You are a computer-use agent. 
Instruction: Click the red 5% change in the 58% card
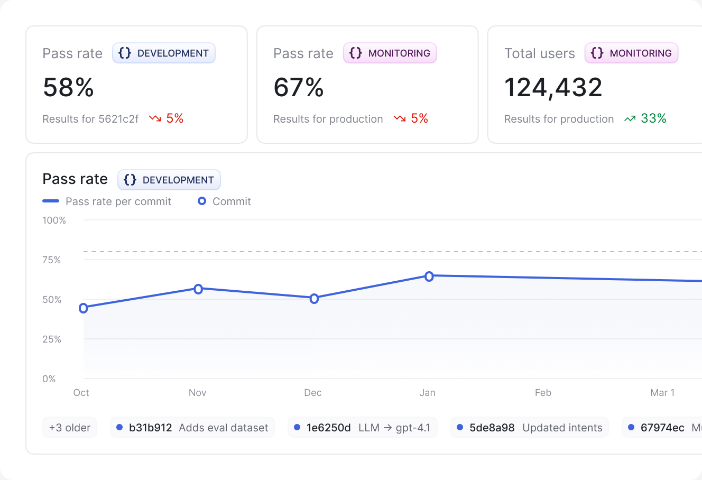[x=175, y=118]
